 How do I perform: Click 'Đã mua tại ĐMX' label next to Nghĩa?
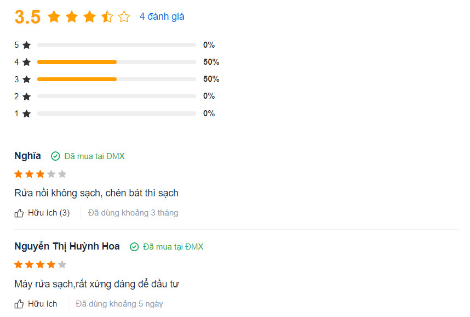[x=94, y=156]
